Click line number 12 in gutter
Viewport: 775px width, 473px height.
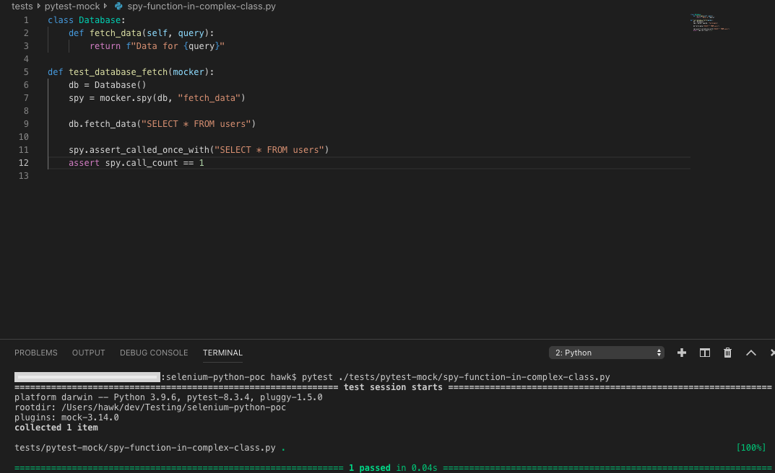23,163
